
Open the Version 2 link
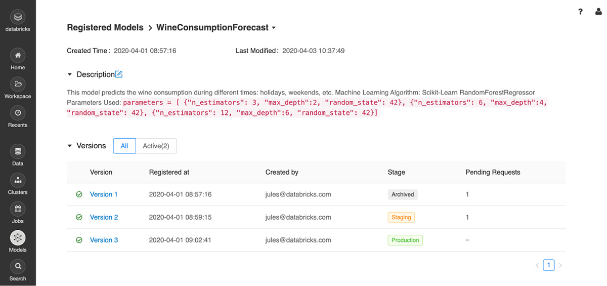(x=104, y=217)
